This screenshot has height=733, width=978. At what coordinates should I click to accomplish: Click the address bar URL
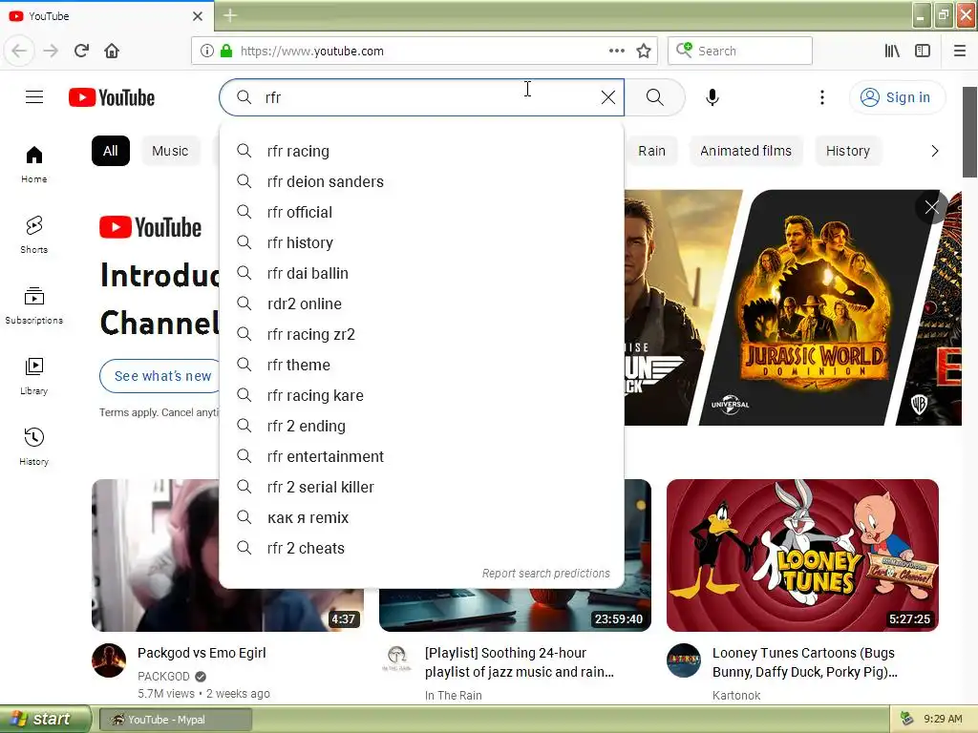[x=312, y=52]
